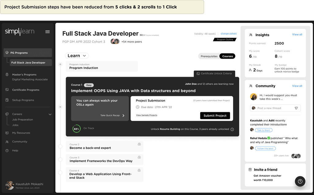
Task: Open the Certificate Unlock Criteria tab
Action: (x=214, y=74)
